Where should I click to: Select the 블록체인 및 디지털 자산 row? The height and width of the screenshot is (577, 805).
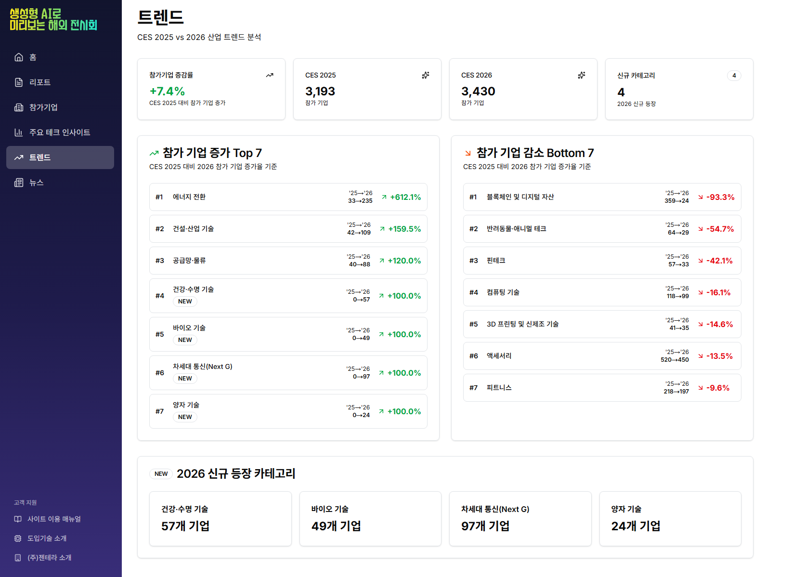pos(602,197)
